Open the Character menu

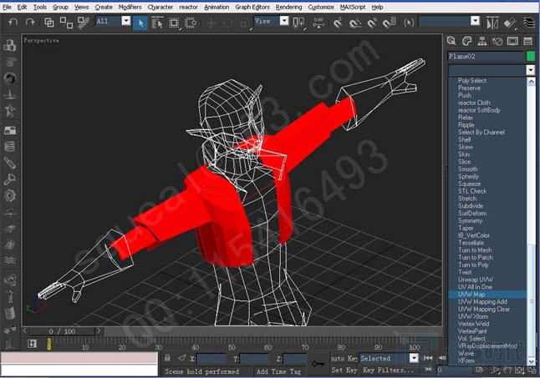(x=160, y=7)
